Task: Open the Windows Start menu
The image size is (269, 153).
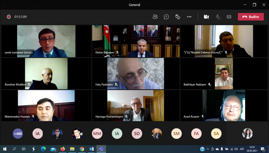Action: pyautogui.click(x=5, y=149)
